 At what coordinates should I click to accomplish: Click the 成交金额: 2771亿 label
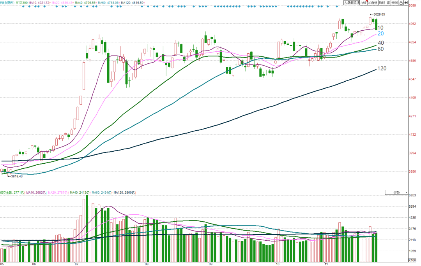pos(12,192)
